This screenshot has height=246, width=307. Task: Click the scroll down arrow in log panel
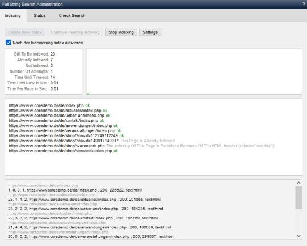pyautogui.click(x=298, y=236)
